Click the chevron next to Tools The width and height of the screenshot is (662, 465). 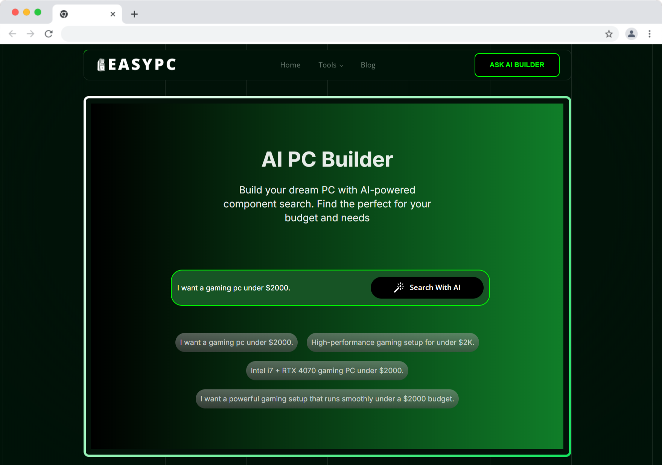click(x=341, y=65)
